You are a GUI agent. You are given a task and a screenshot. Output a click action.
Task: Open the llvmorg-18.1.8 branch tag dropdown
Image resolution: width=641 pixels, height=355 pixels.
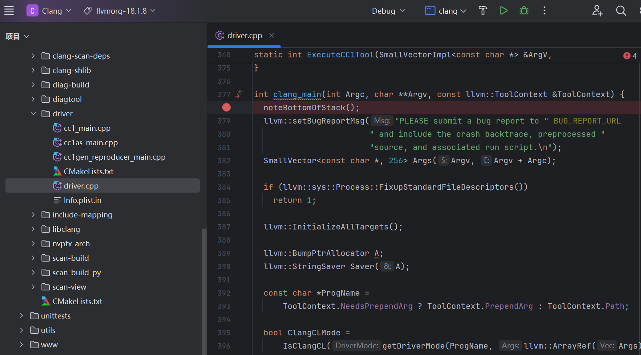point(120,11)
